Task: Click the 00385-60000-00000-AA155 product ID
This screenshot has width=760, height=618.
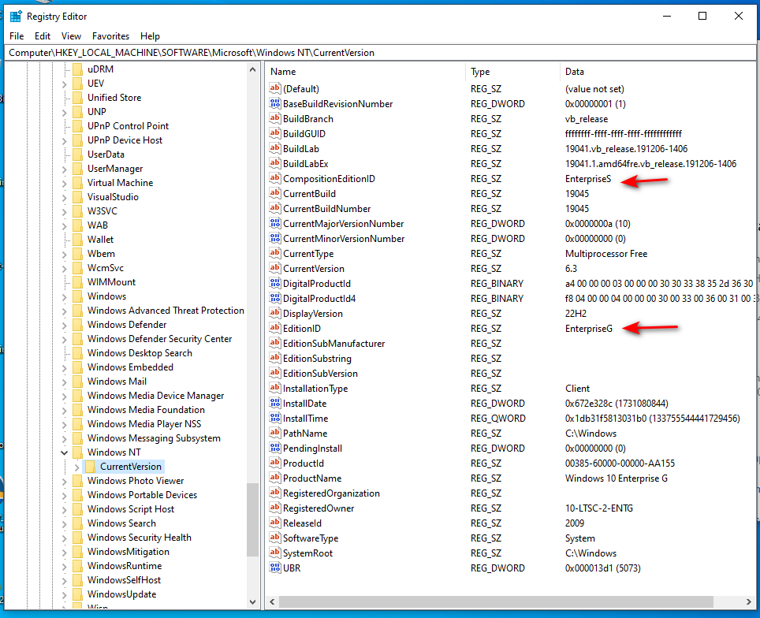Action: pos(620,463)
